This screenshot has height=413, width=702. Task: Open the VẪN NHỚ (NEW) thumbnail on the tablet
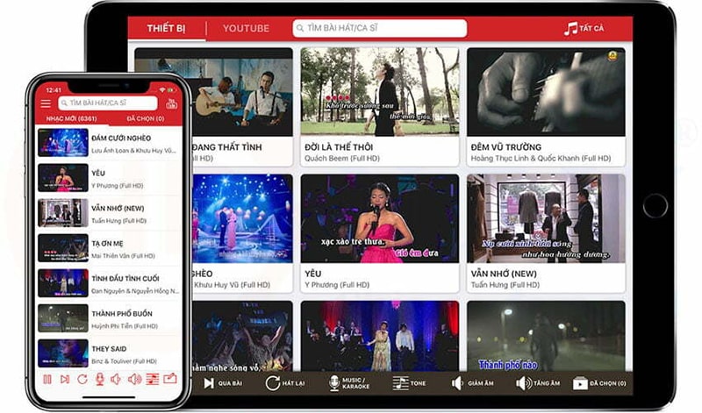pos(546,218)
